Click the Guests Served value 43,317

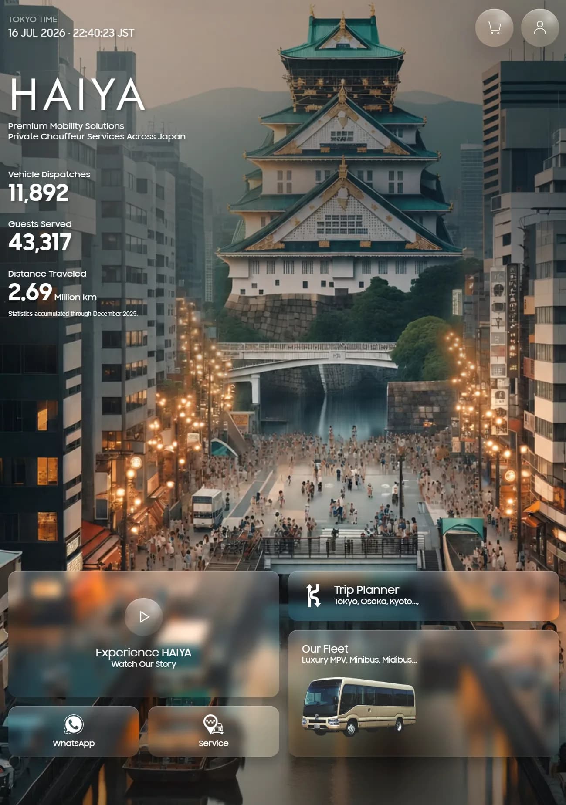tap(40, 242)
